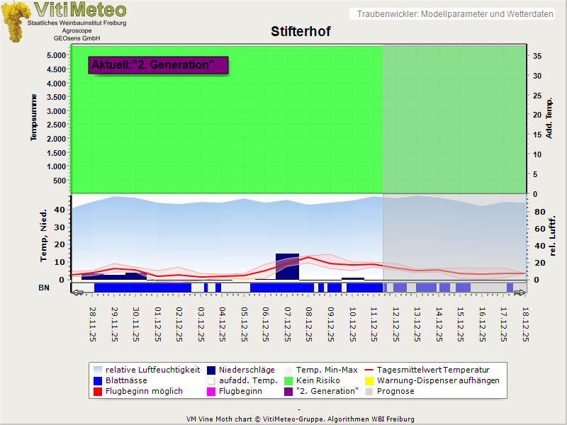567x425 pixels.
Task: Click the Aktuell "2. Generation" status box
Action: point(158,65)
